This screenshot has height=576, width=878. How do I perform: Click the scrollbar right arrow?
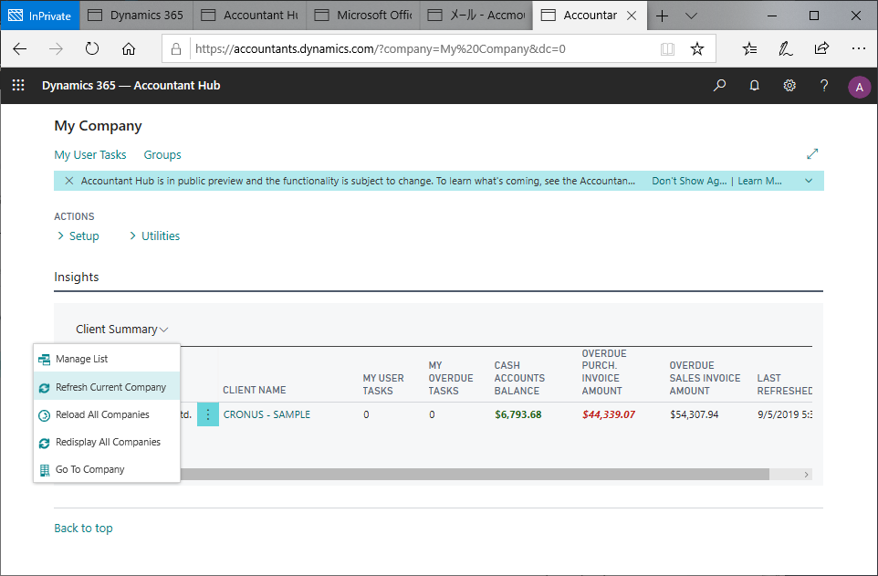click(806, 475)
